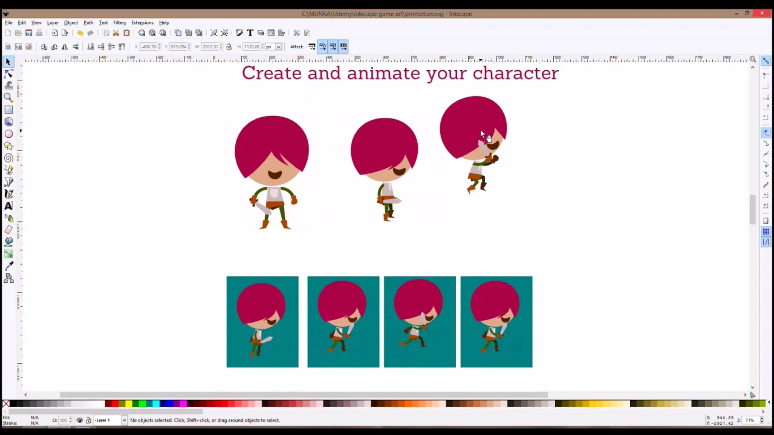
Task: Toggle move gradients affect button
Action: 333,47
